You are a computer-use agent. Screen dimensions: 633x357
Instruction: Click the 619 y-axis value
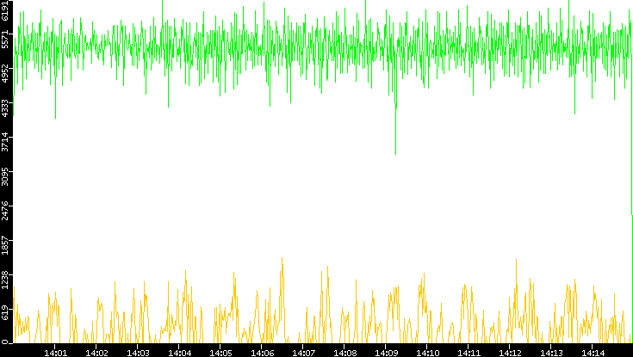click(x=5, y=313)
